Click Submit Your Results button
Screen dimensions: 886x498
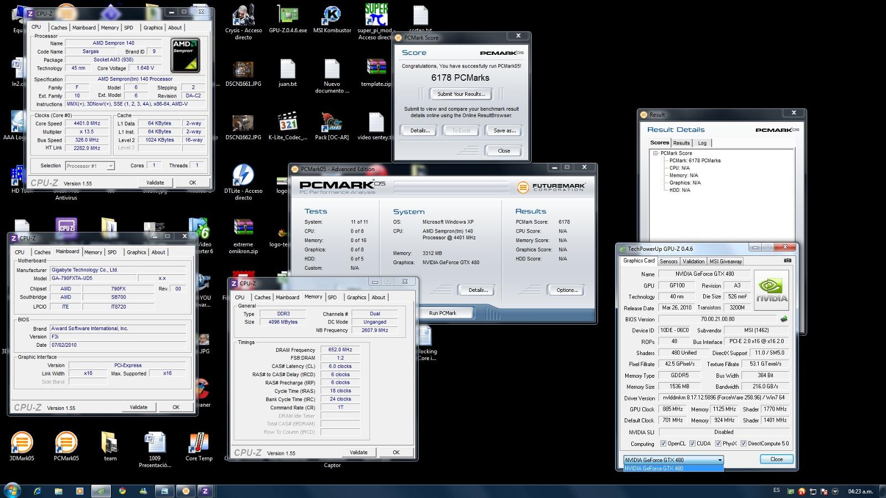[x=461, y=94]
